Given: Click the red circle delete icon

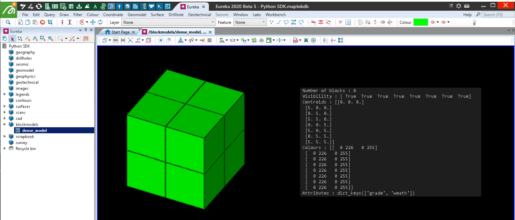Looking at the screenshot, I should point(43,22).
